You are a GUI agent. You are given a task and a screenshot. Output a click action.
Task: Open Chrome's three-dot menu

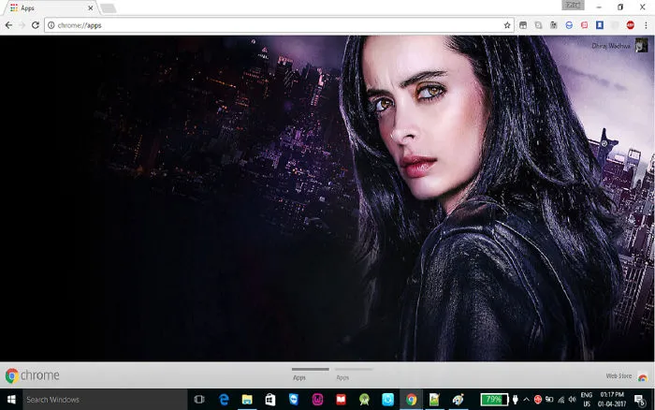point(646,25)
